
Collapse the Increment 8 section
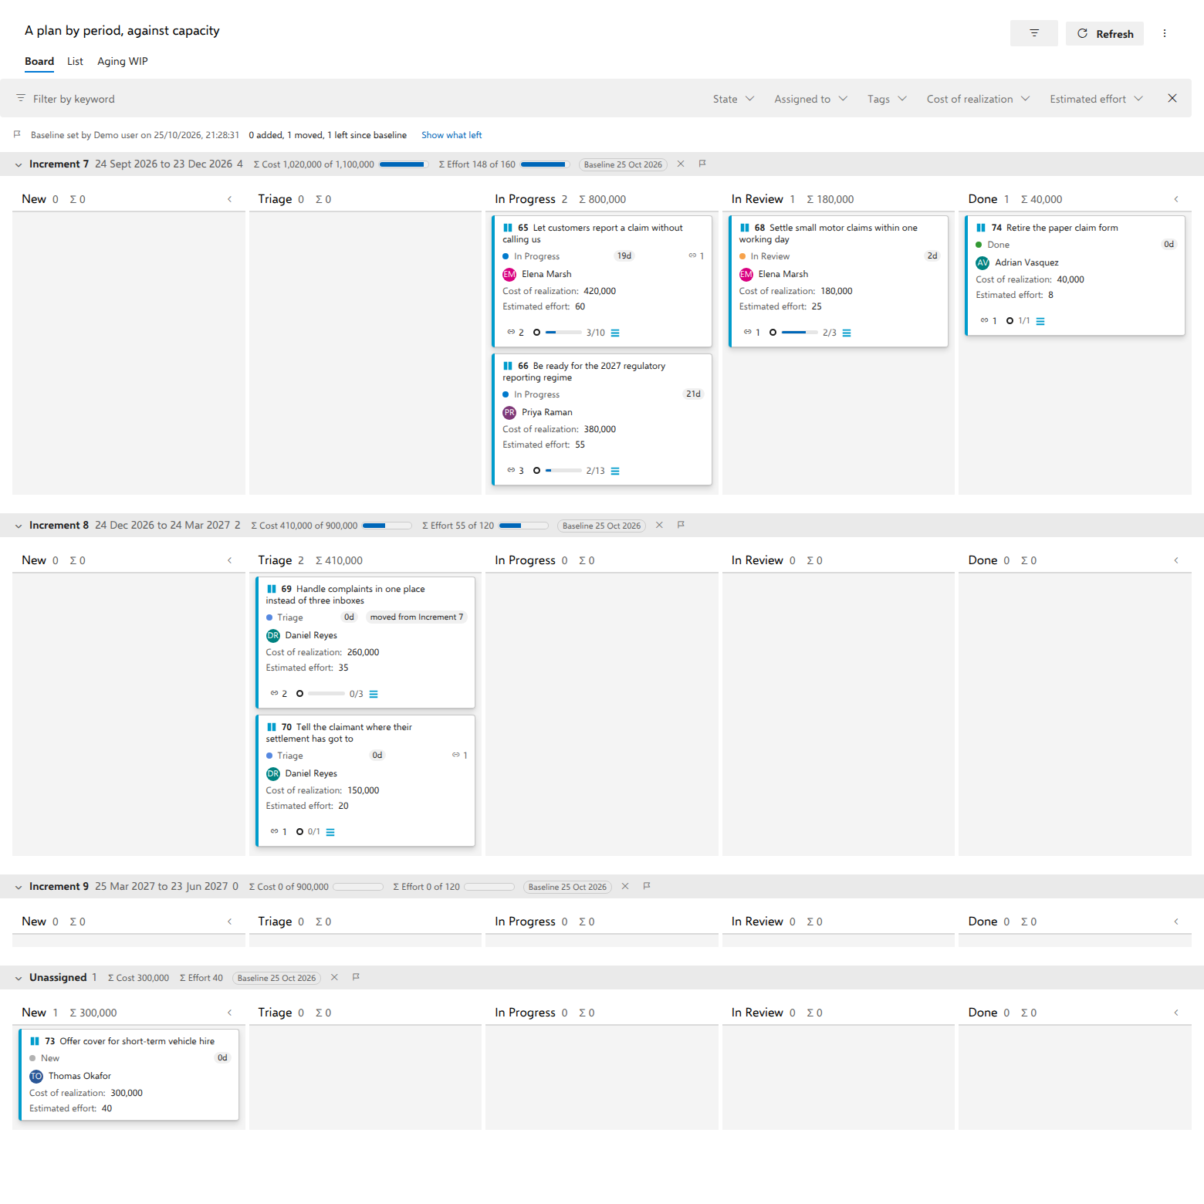[x=19, y=526]
